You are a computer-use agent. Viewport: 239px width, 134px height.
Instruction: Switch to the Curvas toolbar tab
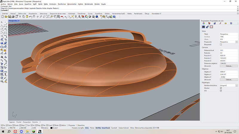point(90,13)
